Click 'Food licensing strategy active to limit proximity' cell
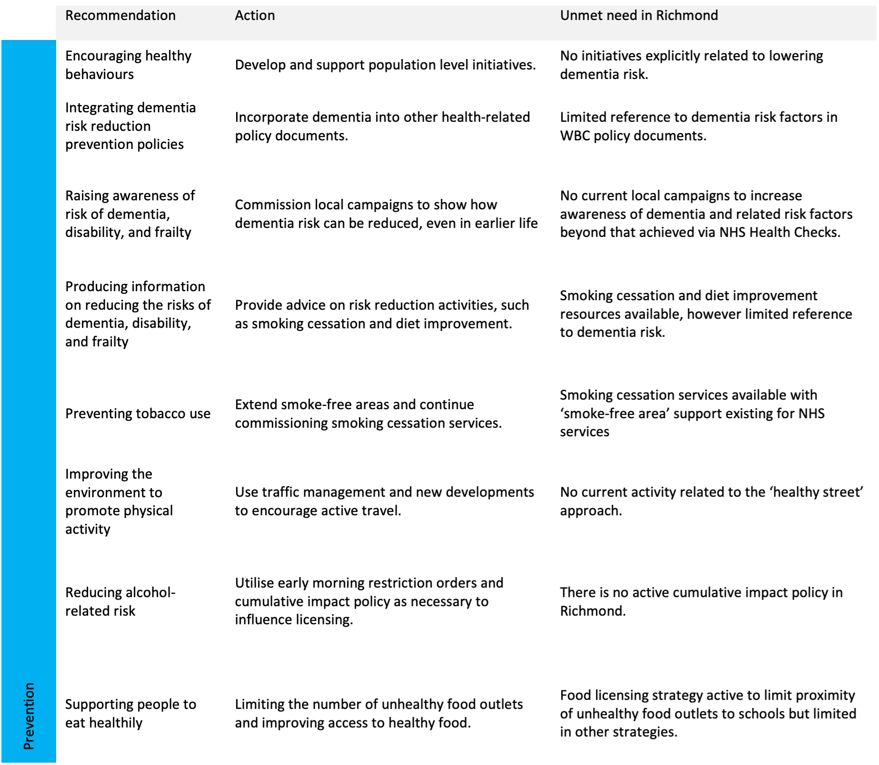The height and width of the screenshot is (765, 879). pos(708,713)
